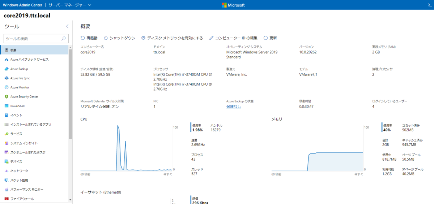Select the Azure Backup menu item
The image size is (434, 204).
(34, 69)
